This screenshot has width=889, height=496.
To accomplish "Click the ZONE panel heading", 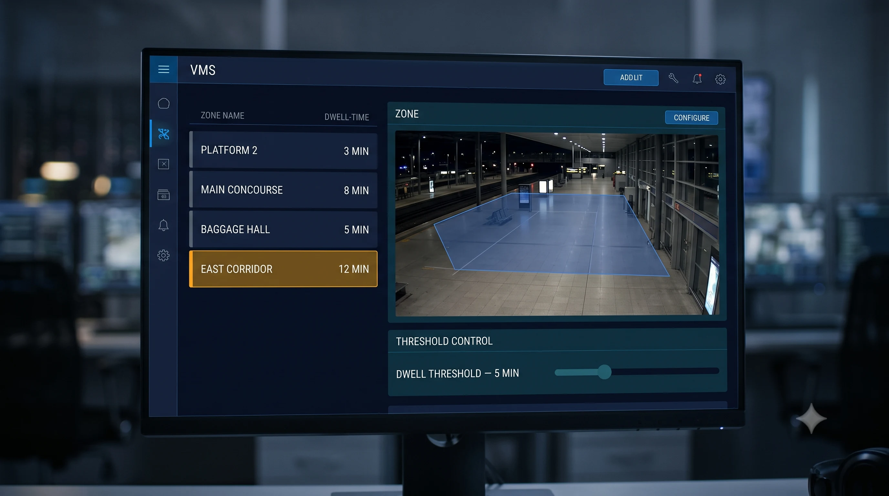I will click(407, 114).
